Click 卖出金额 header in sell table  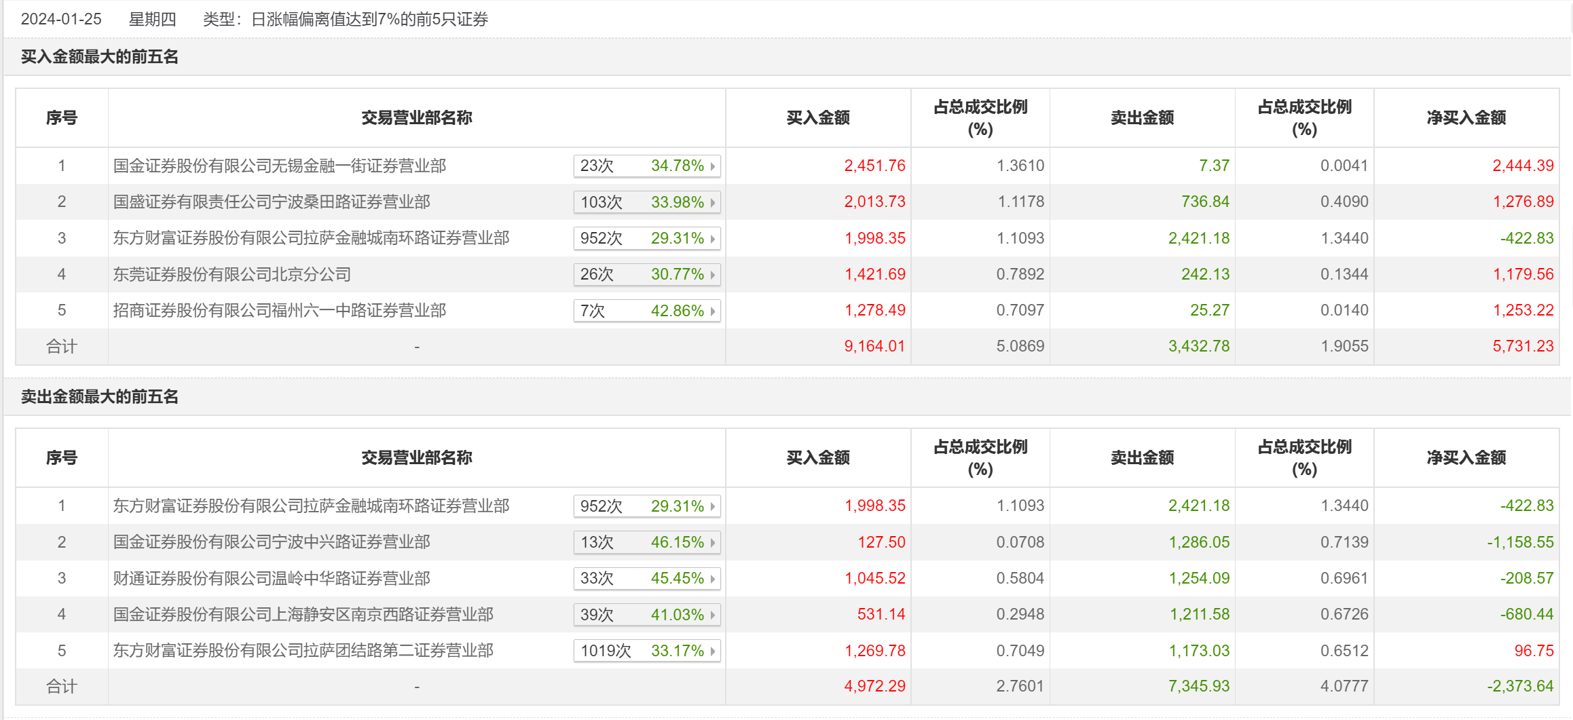tap(1143, 458)
